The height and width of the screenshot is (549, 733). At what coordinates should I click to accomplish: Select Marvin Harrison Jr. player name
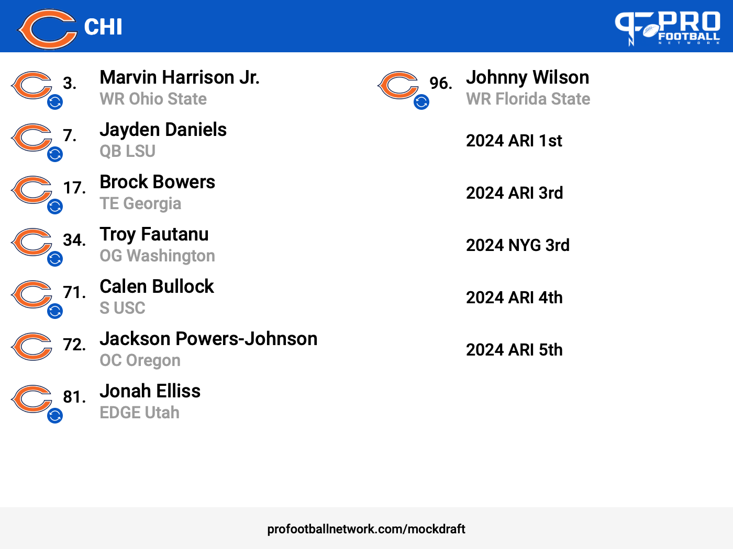click(x=180, y=77)
